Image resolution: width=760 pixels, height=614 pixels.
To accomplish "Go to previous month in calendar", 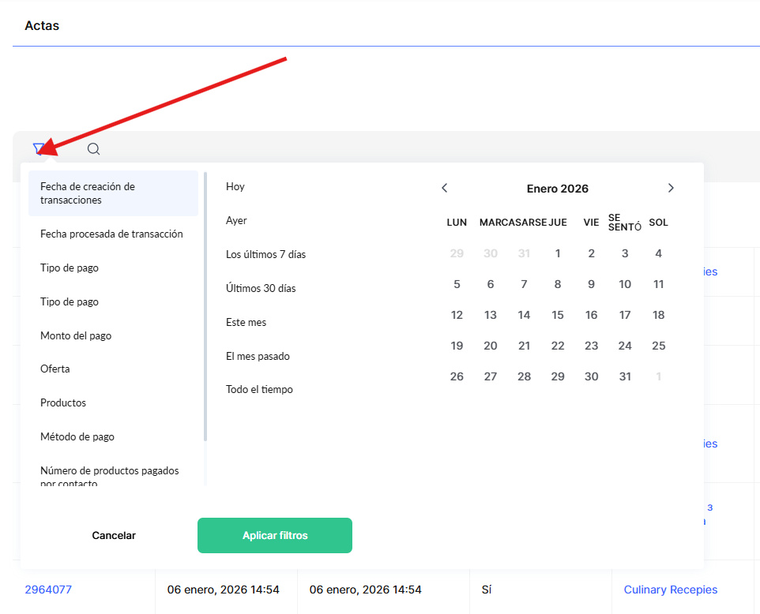I will coord(444,188).
